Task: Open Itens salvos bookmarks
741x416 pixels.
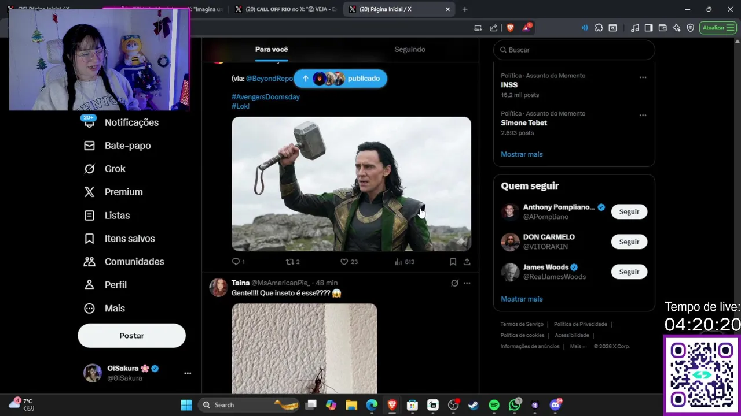Action: coord(119,239)
